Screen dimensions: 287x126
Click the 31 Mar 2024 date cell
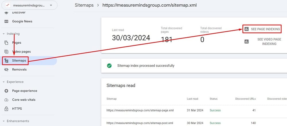[195, 110]
